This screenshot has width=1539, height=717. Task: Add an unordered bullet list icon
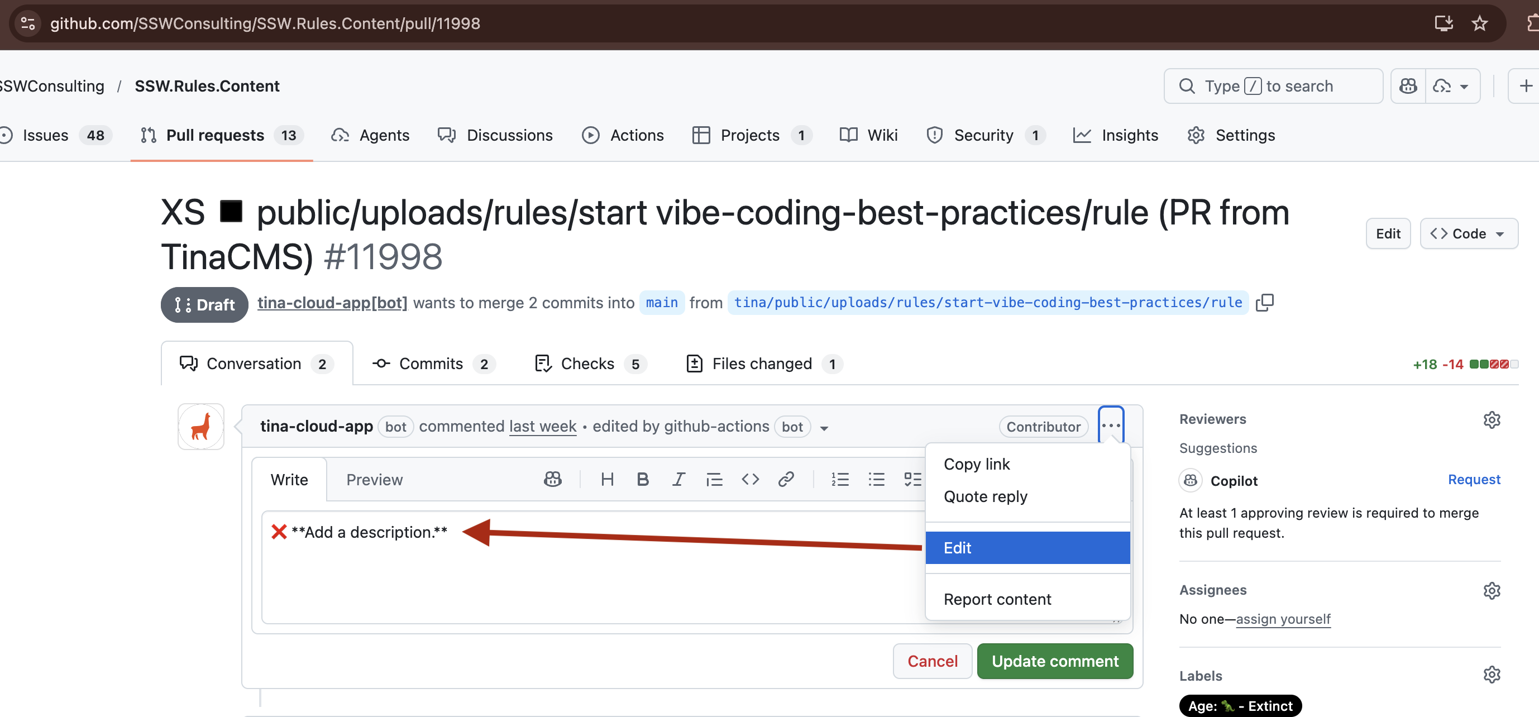[876, 479]
